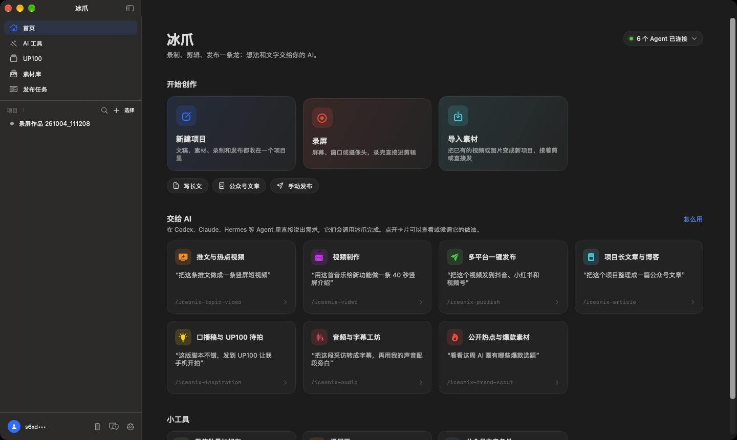Viewport: 737px width, 440px height.
Task: Expand the 6 个 Agent 已连接 dropdown
Action: point(663,38)
